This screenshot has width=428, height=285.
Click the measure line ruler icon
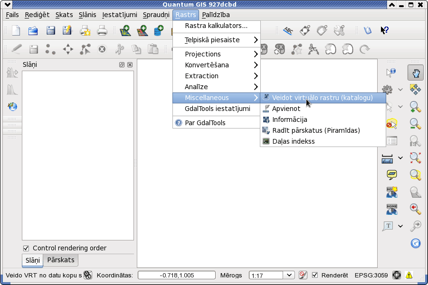(x=387, y=158)
